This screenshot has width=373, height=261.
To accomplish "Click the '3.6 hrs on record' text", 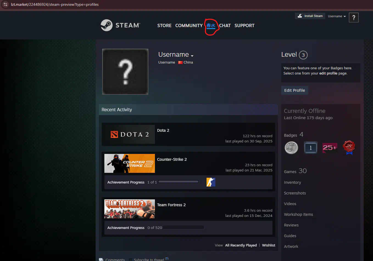I will point(258,210).
